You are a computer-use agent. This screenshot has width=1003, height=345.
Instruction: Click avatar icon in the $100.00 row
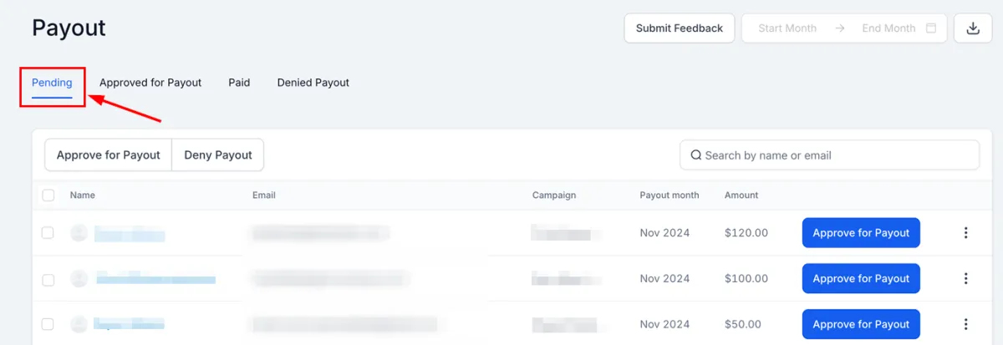(x=79, y=278)
